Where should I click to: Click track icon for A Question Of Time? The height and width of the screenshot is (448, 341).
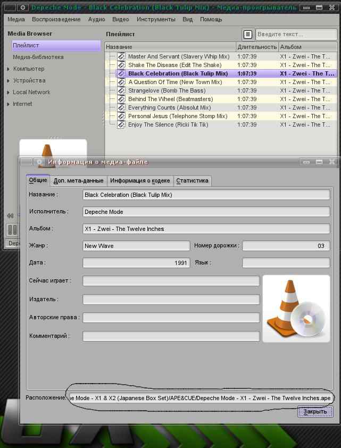(121, 82)
